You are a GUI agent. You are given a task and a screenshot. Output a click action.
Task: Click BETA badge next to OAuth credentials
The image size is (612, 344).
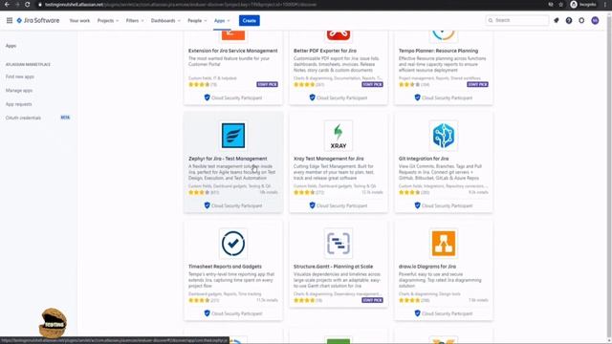click(x=65, y=118)
